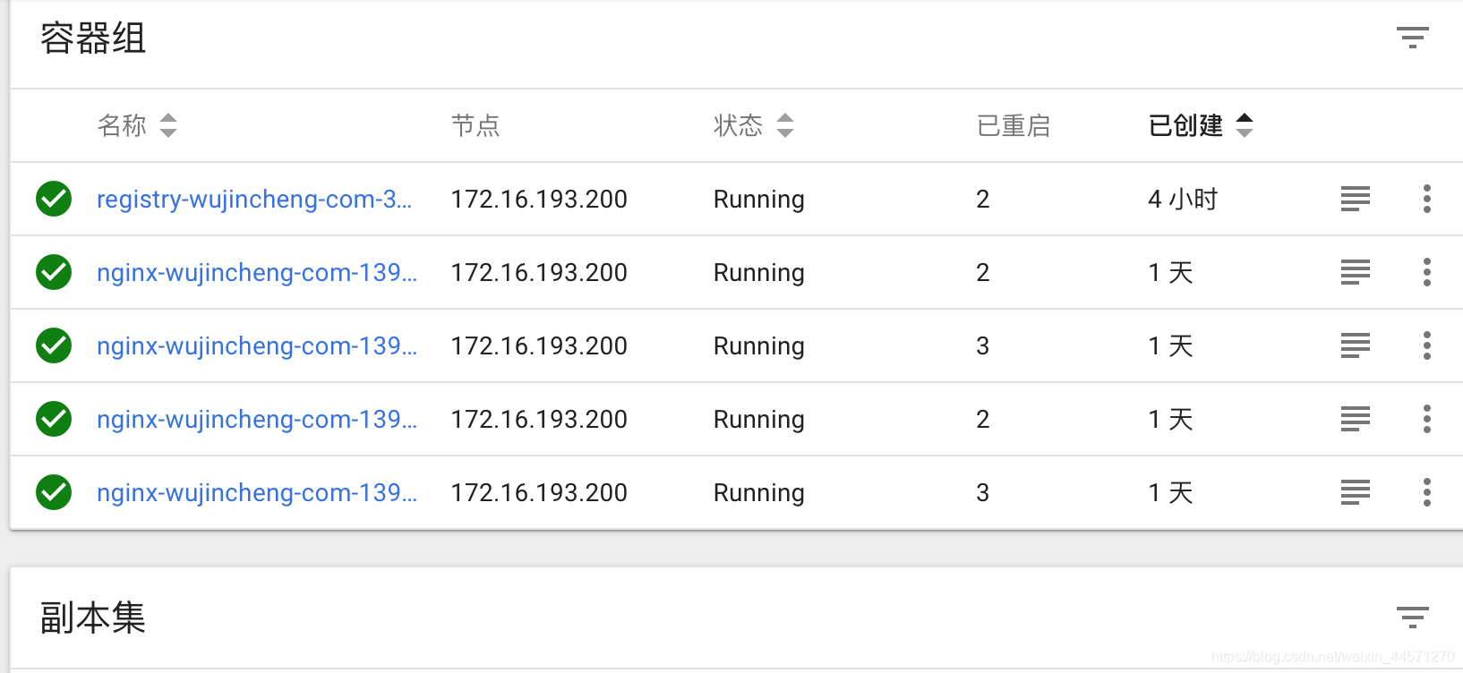This screenshot has width=1463, height=673.
Task: Click the restart count 3 in the last nginx row
Action: [x=983, y=492]
